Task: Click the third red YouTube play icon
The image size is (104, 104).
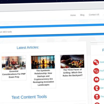Action: (96, 80)
